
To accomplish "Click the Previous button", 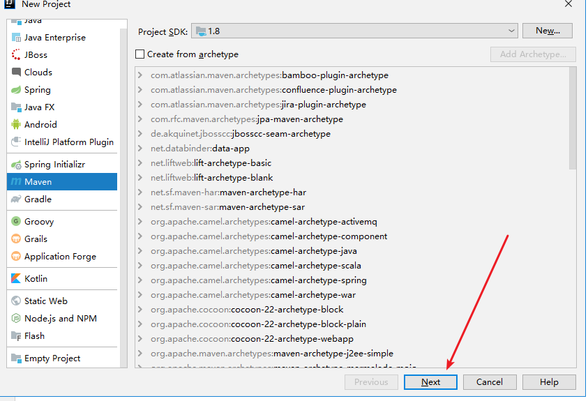I will coord(371,382).
